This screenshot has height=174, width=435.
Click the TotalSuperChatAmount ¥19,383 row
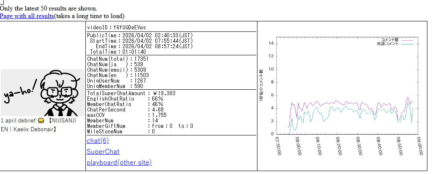(131, 93)
